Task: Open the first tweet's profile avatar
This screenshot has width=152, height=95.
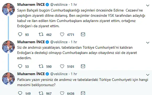Action: [8, 9]
